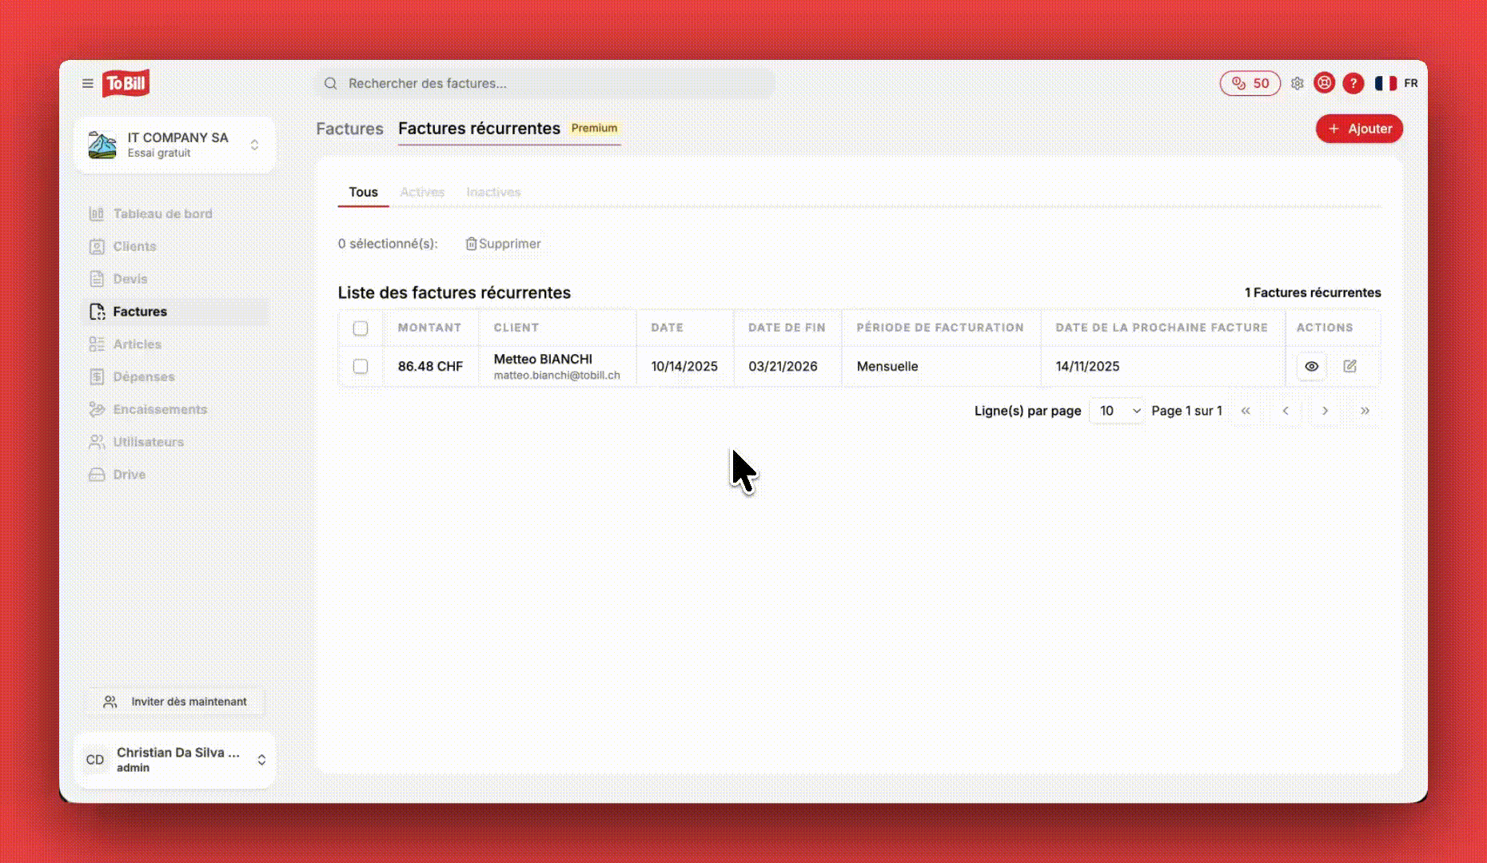Click Inviter dès maintenant button
This screenshot has height=863, width=1487.
click(175, 702)
